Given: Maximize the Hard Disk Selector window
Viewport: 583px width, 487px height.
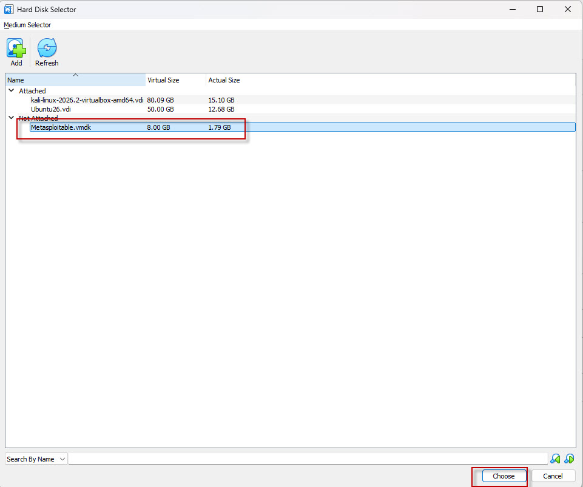Looking at the screenshot, I should [x=540, y=9].
